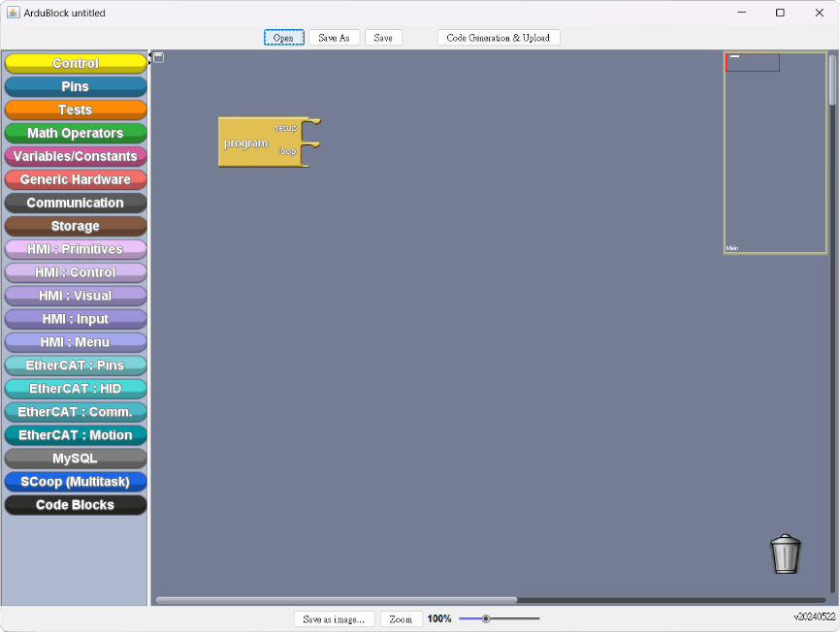Open the Math Operators drawer
The height and width of the screenshot is (632, 840).
[76, 133]
